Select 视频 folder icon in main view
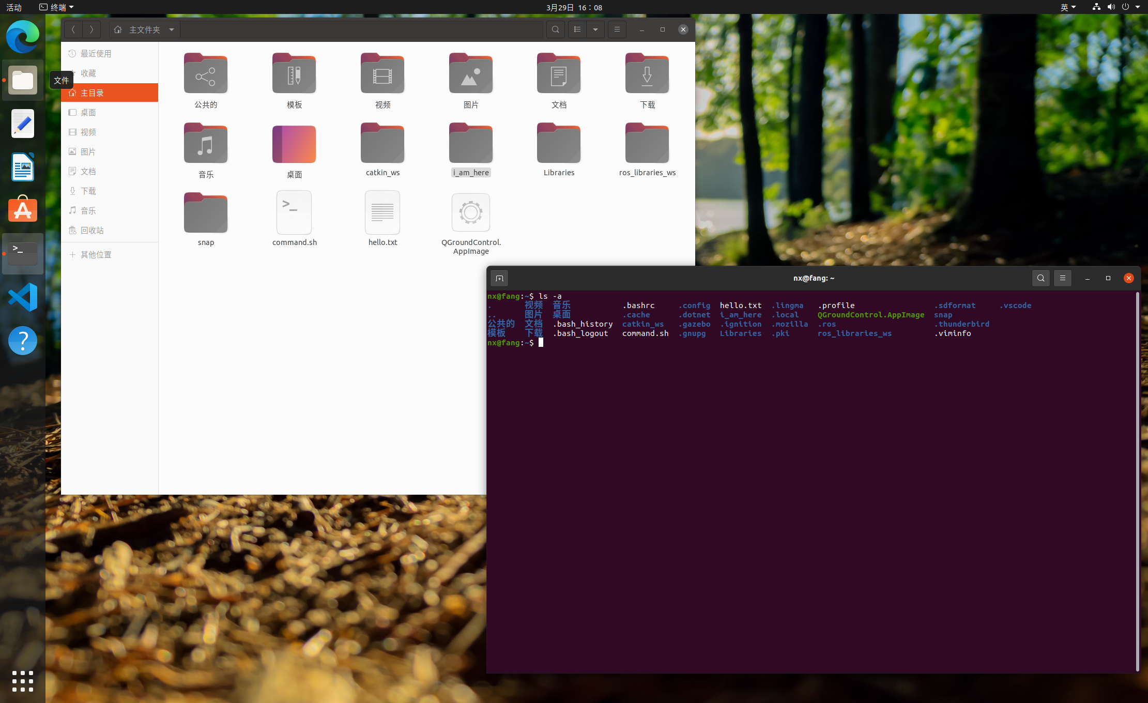 (382, 81)
